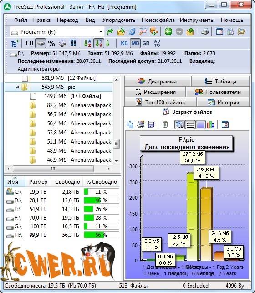255x293 pixels.
Task: Toggle percent display mode
Action: click(51, 43)
